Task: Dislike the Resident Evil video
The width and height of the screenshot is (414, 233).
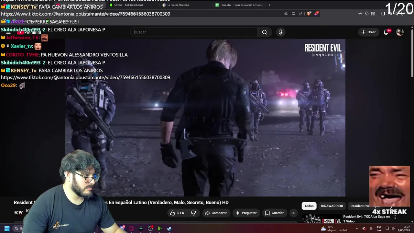Action: click(193, 213)
